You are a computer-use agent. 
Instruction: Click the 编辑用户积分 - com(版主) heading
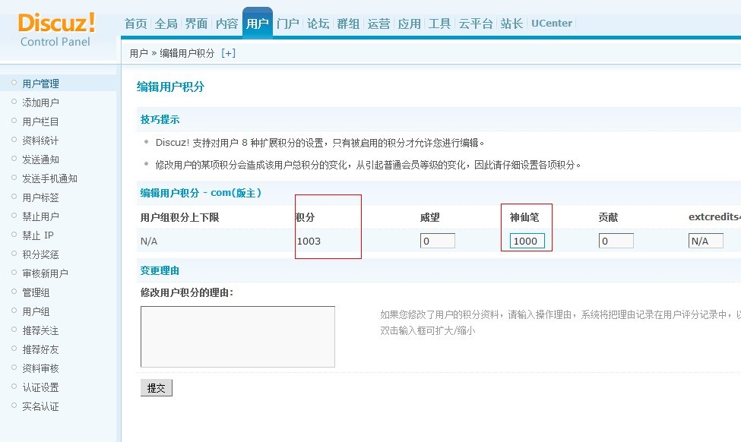pyautogui.click(x=201, y=193)
